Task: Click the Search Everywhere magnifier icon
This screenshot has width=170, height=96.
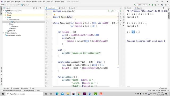Action: 168,5
